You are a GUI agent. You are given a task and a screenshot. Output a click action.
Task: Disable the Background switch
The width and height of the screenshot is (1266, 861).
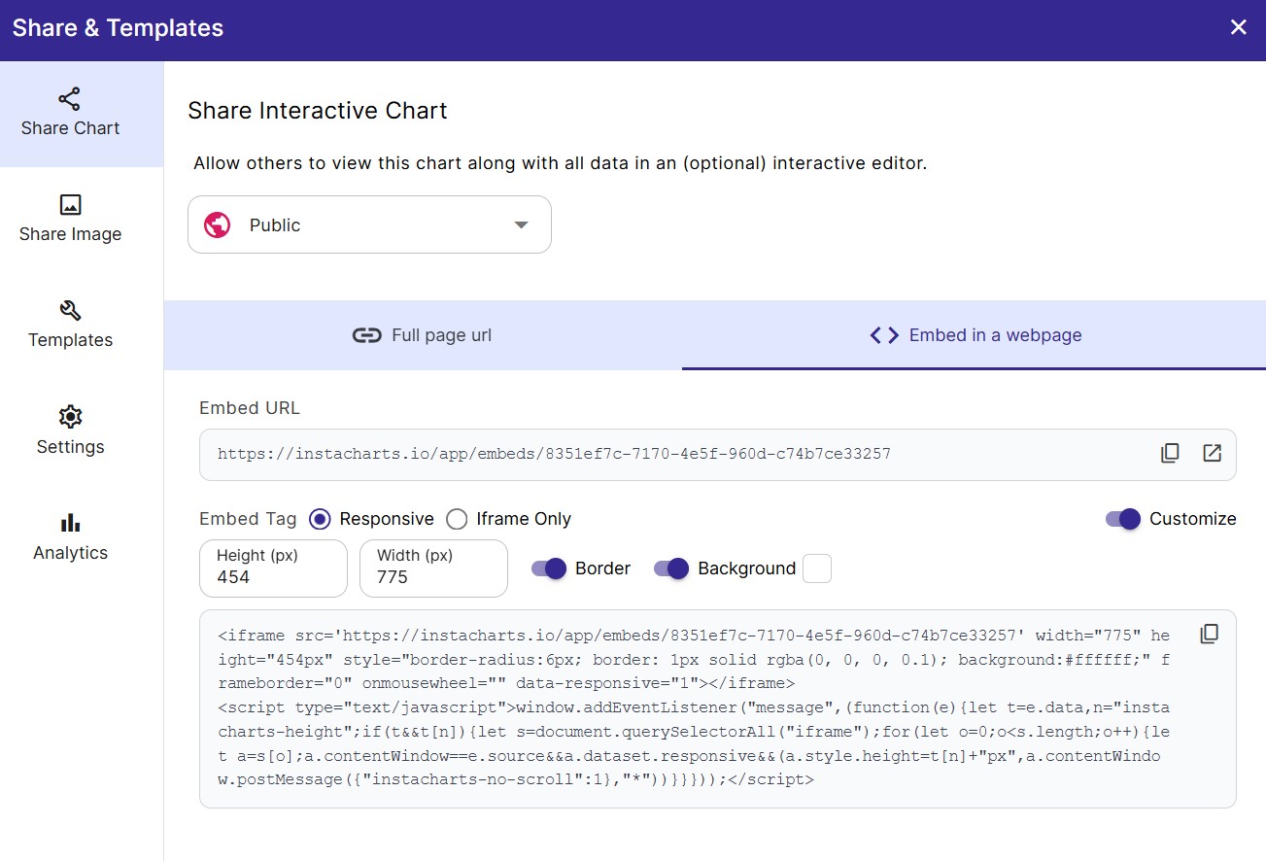tap(671, 568)
